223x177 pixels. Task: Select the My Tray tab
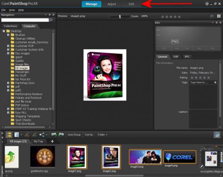[38, 141]
